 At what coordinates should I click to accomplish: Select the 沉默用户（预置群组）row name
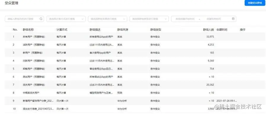[34, 61]
